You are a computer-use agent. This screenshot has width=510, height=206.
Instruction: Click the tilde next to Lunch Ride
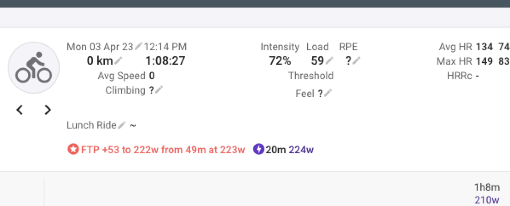[x=133, y=125]
